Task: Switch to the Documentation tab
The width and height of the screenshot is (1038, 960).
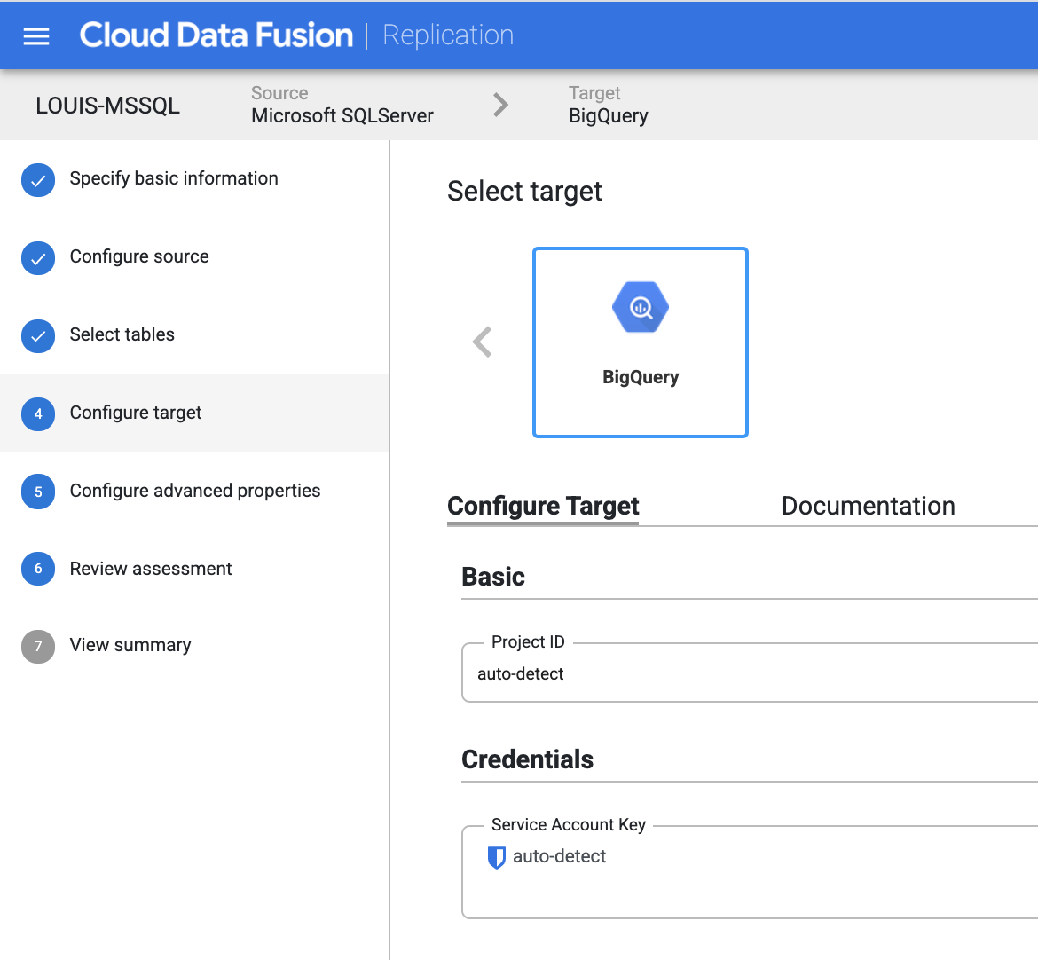Action: [868, 507]
